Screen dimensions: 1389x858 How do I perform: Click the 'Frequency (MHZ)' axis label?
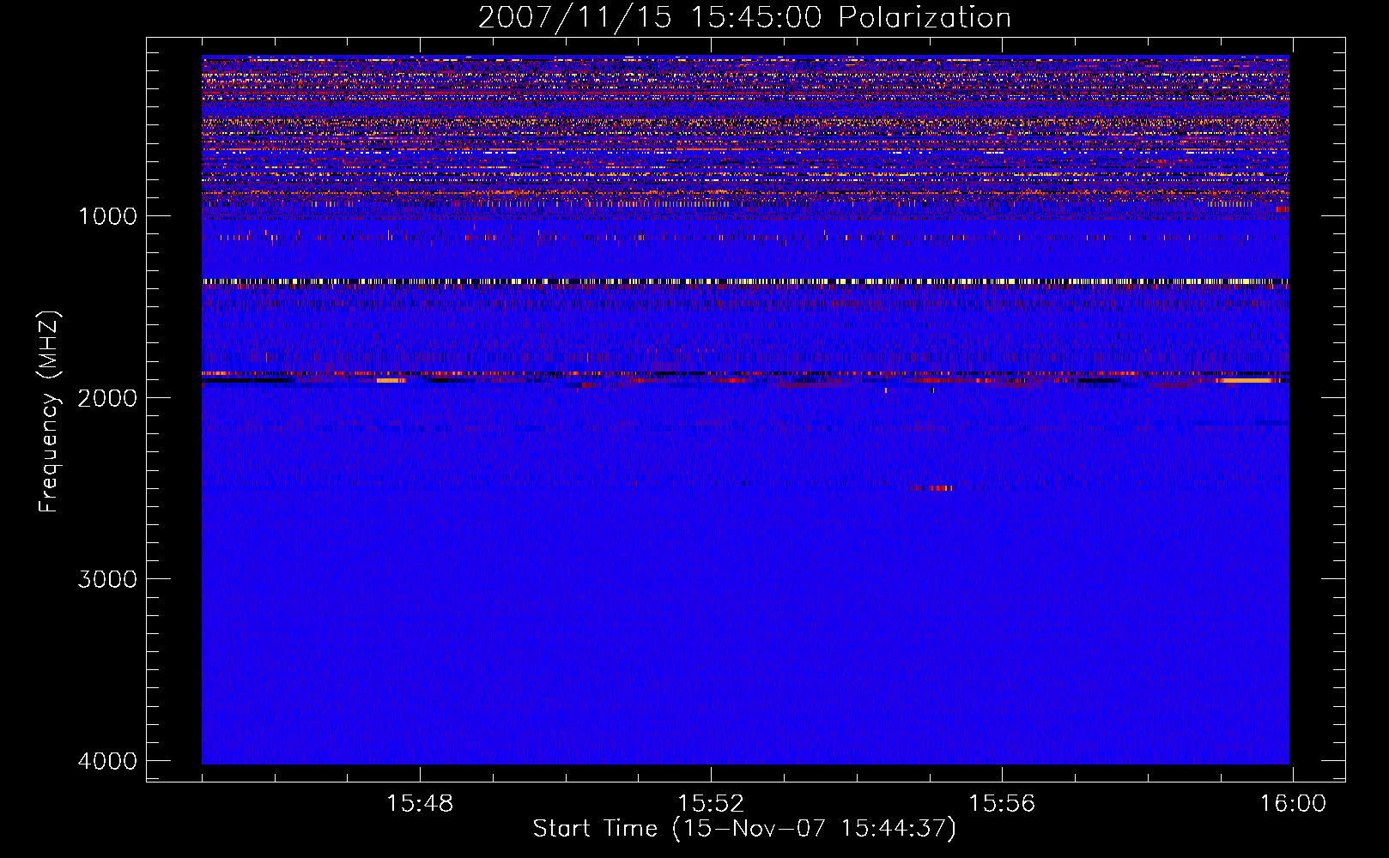point(49,412)
